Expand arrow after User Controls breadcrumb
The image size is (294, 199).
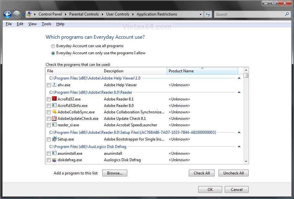(133, 14)
